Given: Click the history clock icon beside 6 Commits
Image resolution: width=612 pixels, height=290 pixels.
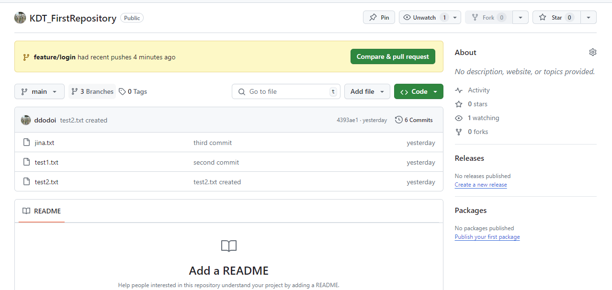Looking at the screenshot, I should click(x=398, y=120).
